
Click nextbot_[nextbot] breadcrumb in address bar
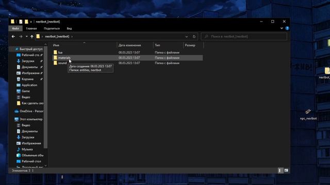pyautogui.click(x=57, y=36)
